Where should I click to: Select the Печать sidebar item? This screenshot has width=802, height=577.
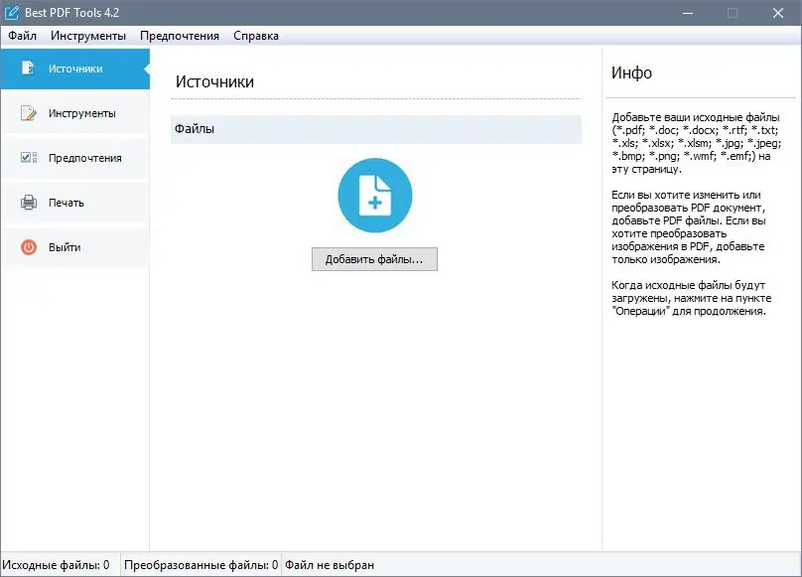[75, 203]
